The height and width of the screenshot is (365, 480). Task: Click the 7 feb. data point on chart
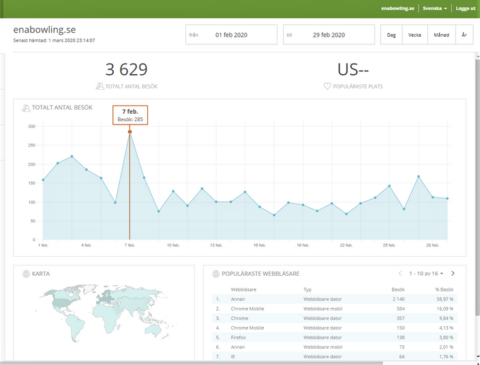[130, 131]
